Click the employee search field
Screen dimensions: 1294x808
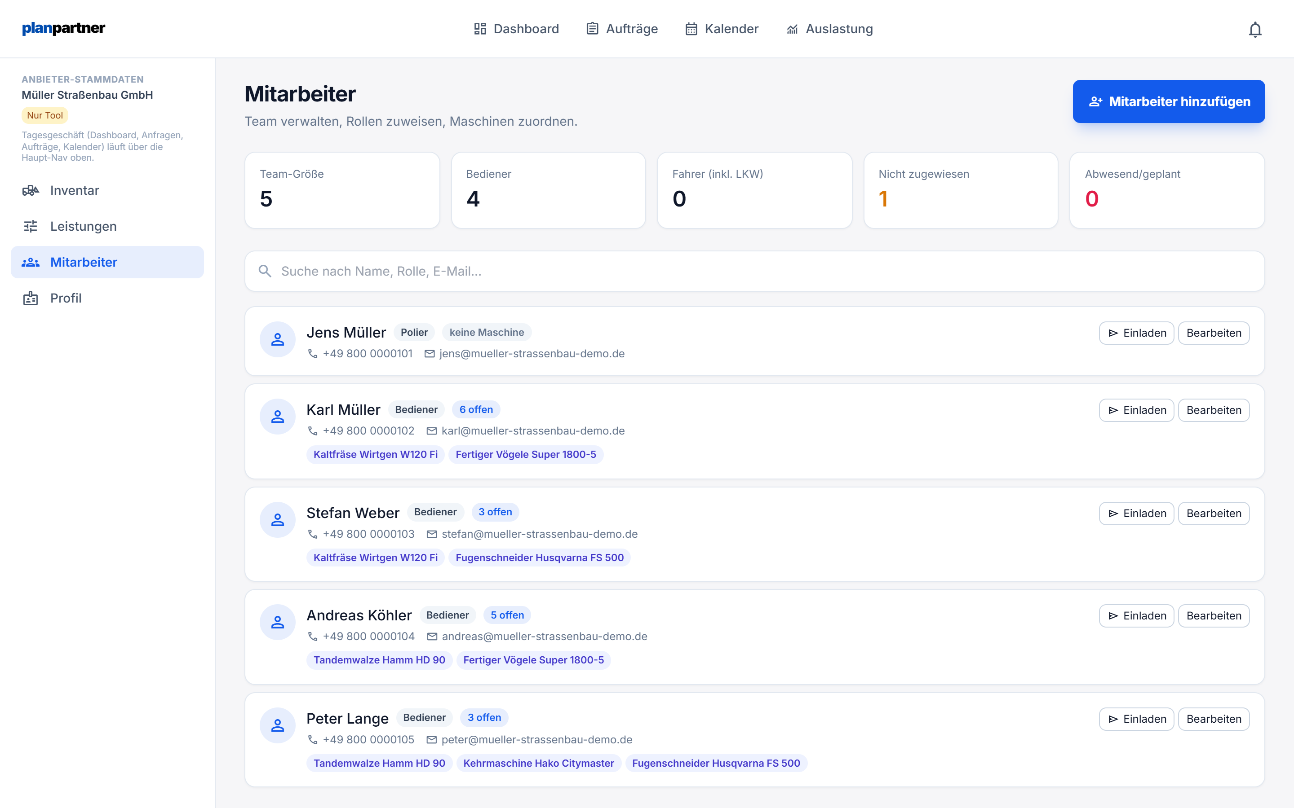(x=754, y=271)
